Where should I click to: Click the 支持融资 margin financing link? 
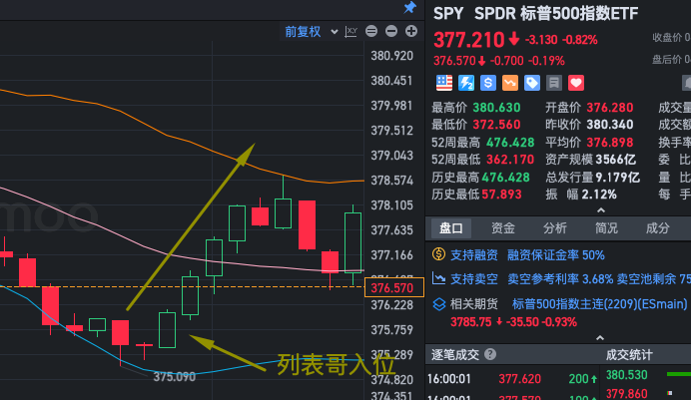pos(473,255)
